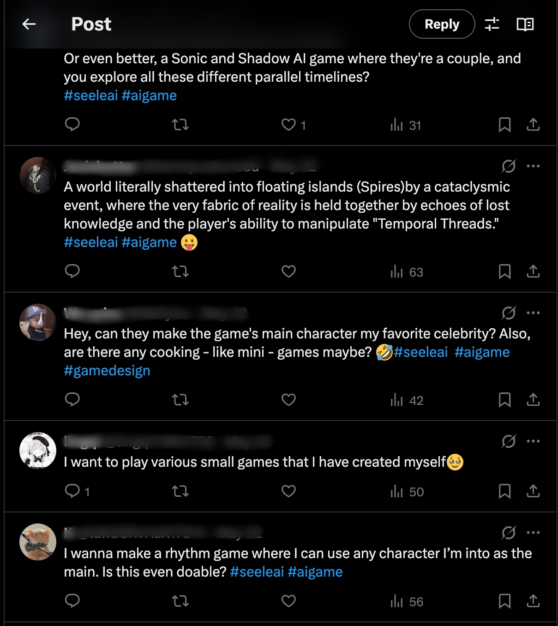Screen dimensions: 558x626
Task: View analytics of rhythm game post
Action: click(407, 601)
